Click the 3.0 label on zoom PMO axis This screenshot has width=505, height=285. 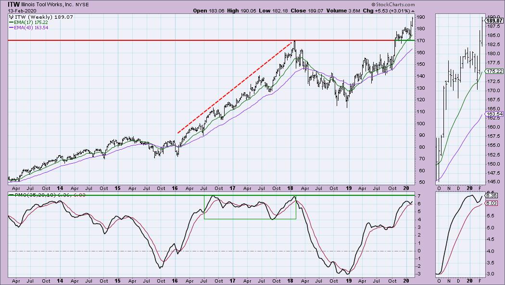[491, 274]
